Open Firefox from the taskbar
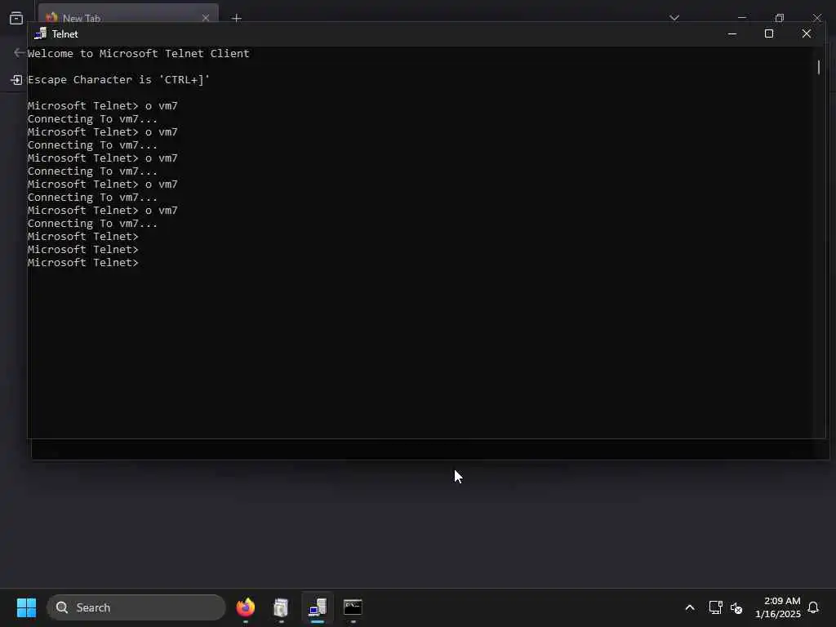 tap(246, 607)
